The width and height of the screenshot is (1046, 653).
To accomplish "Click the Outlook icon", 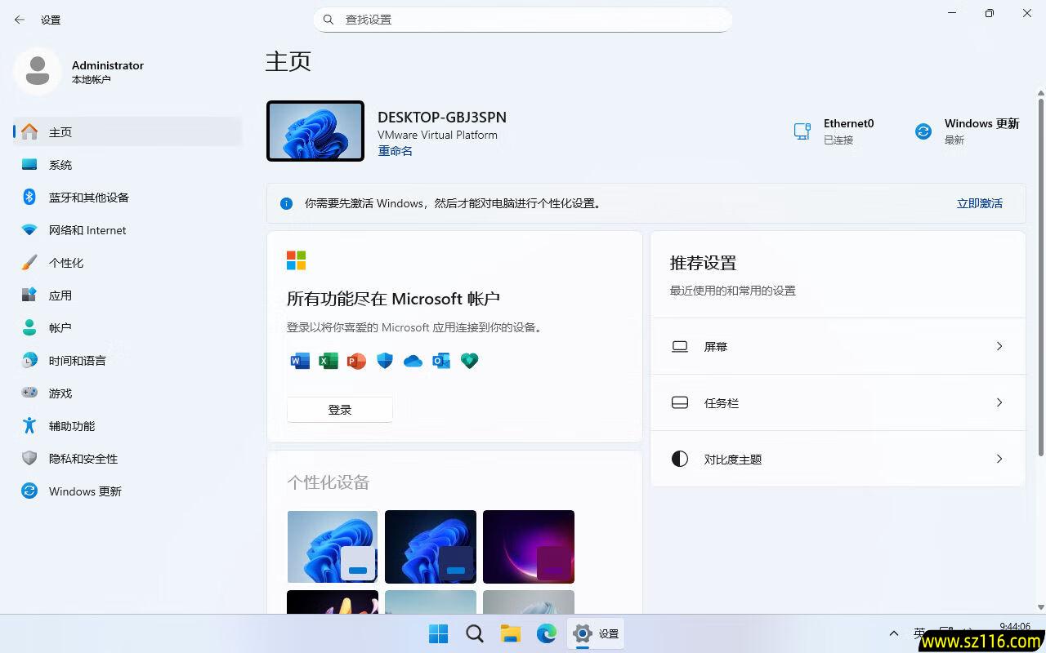I will 441,361.
